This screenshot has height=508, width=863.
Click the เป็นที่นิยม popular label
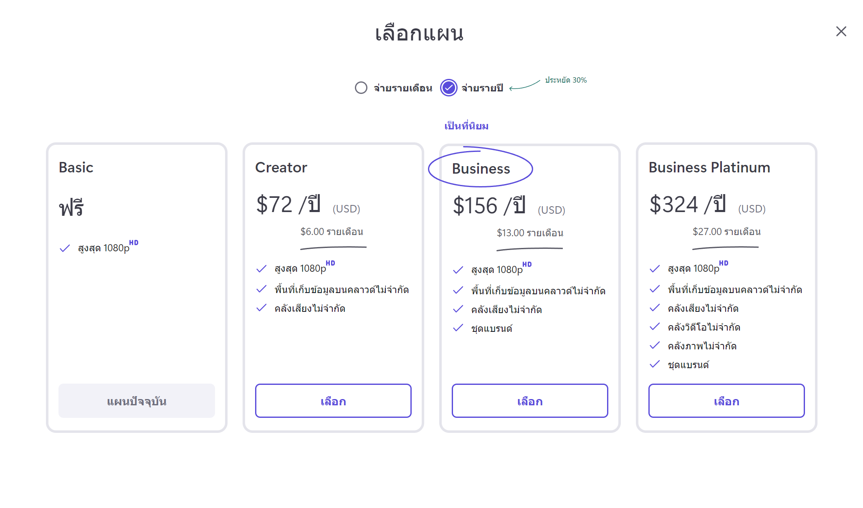coord(466,126)
